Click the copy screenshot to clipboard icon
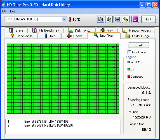 (x=109, y=19)
